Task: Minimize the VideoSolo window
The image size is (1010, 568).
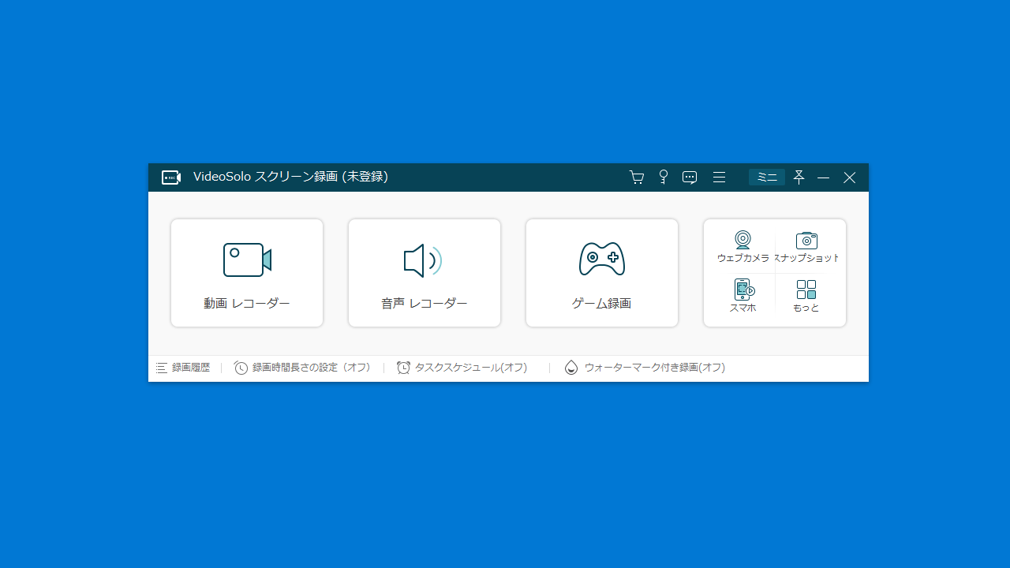Action: coord(823,177)
